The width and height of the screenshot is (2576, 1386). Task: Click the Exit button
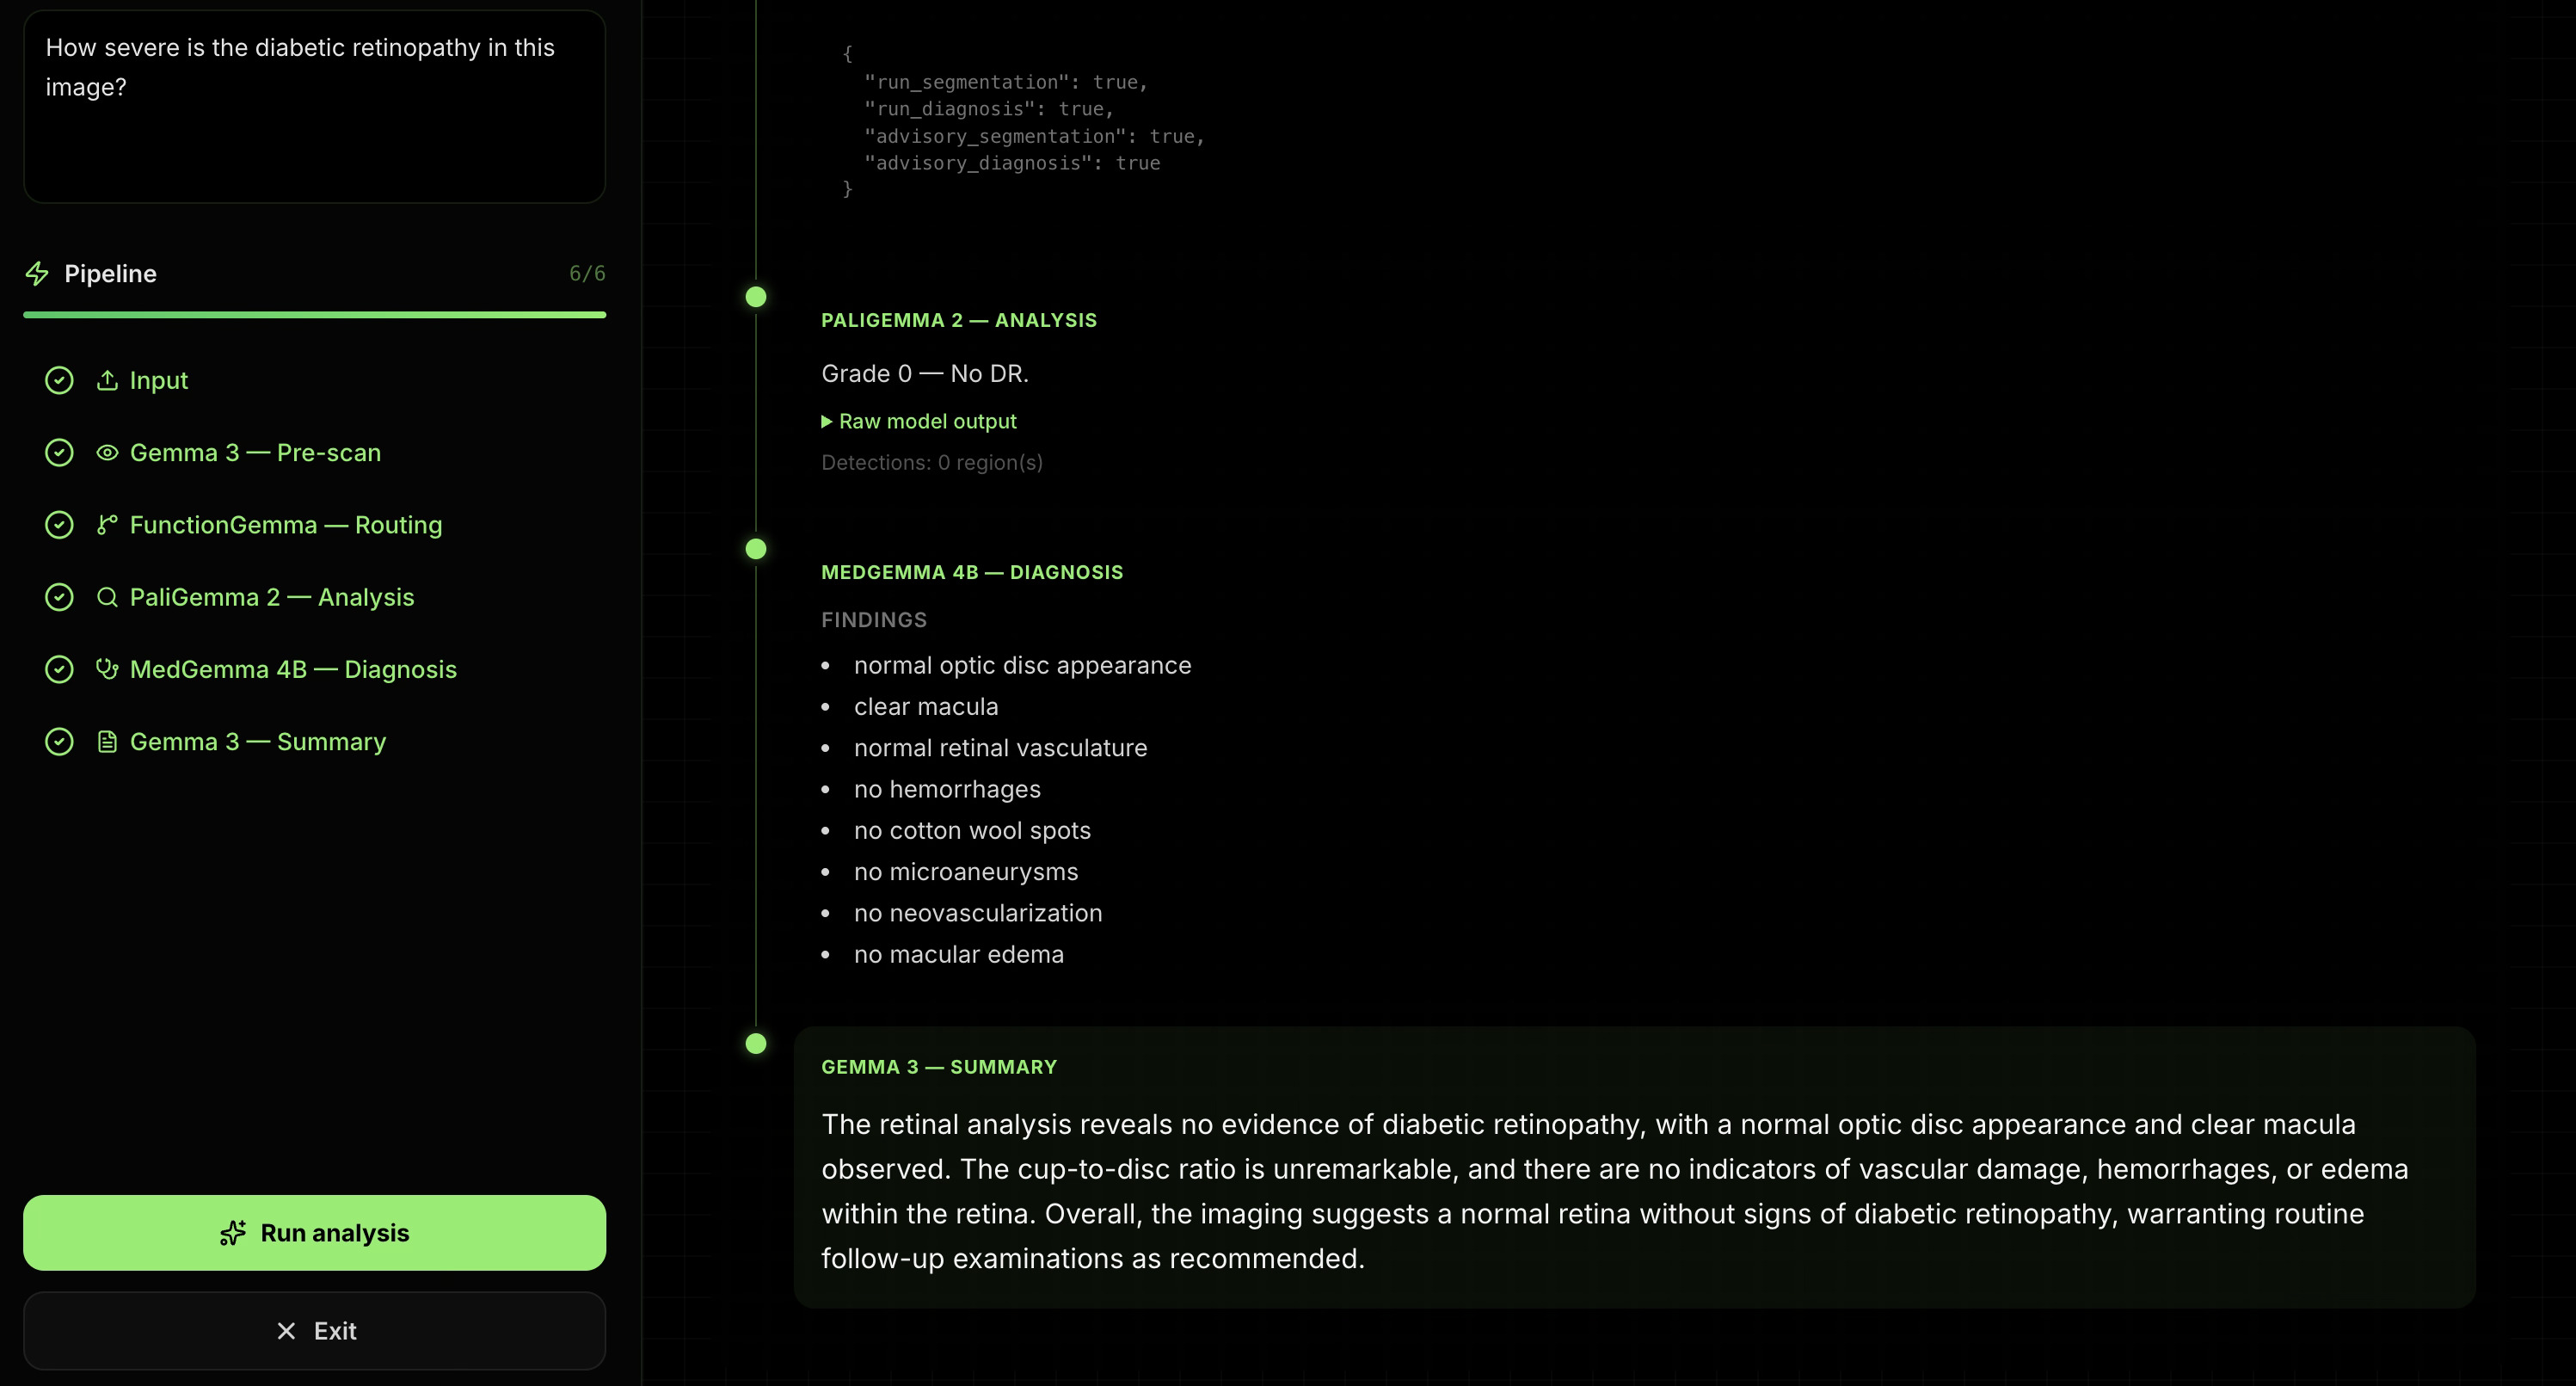[314, 1331]
